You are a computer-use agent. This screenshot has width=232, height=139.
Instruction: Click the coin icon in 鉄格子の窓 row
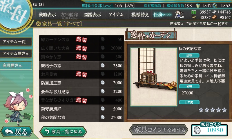pyautogui.click(x=103, y=65)
